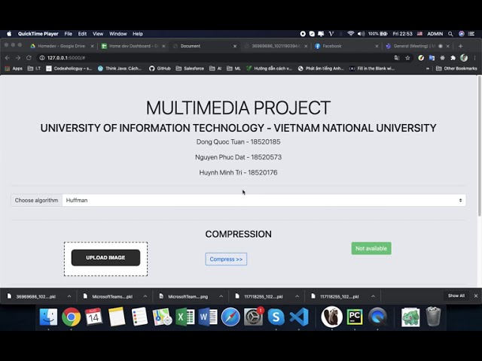Open the Choose algorithm dropdown (Huffman)
482x361 pixels.
click(264, 200)
